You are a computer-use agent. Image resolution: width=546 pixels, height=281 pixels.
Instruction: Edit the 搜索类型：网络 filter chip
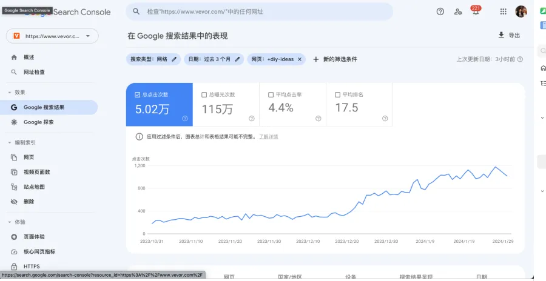click(153, 59)
